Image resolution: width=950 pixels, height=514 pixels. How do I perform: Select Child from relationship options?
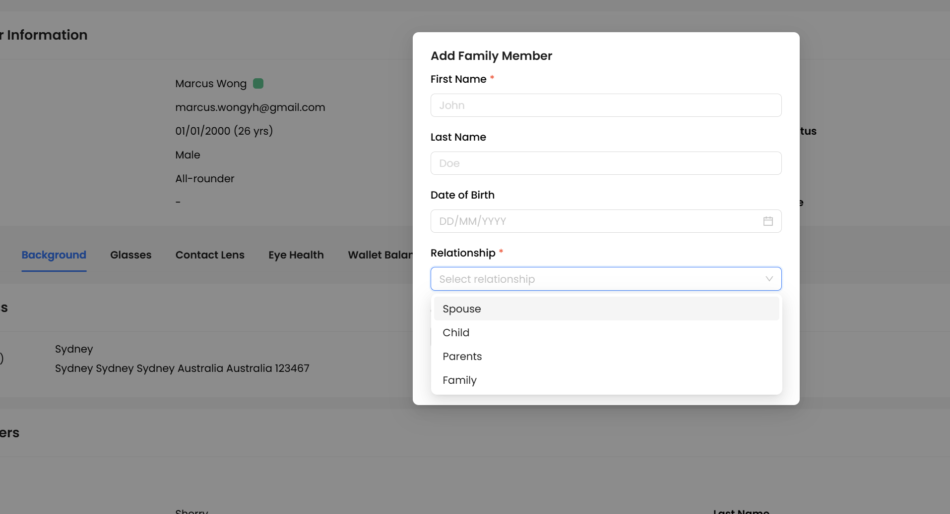(606, 332)
